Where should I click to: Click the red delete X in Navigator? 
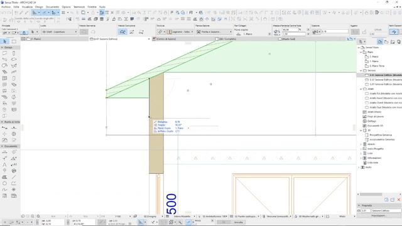[x=399, y=200]
